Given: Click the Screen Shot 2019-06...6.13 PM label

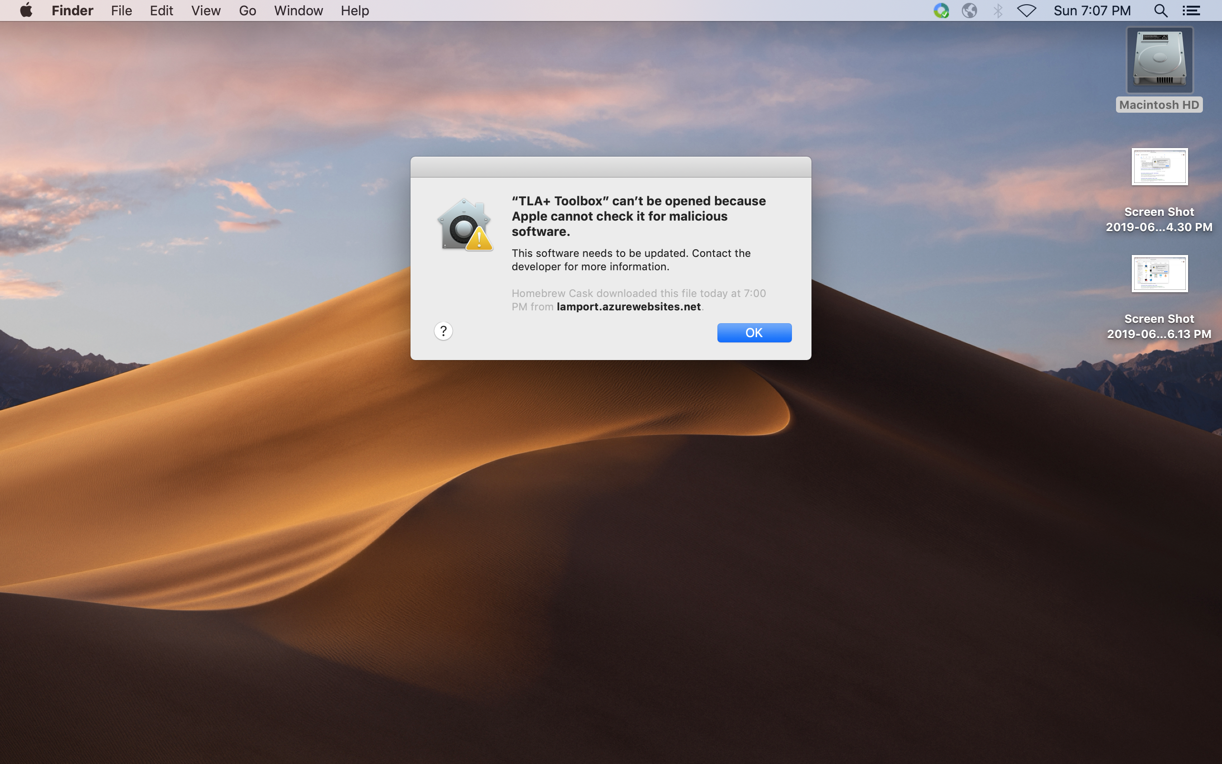Looking at the screenshot, I should [1159, 327].
